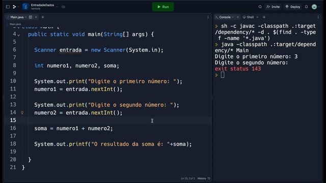This screenshot has height=183, width=326.
Task: Click the console input prompt cursor
Action: (x=223, y=75)
